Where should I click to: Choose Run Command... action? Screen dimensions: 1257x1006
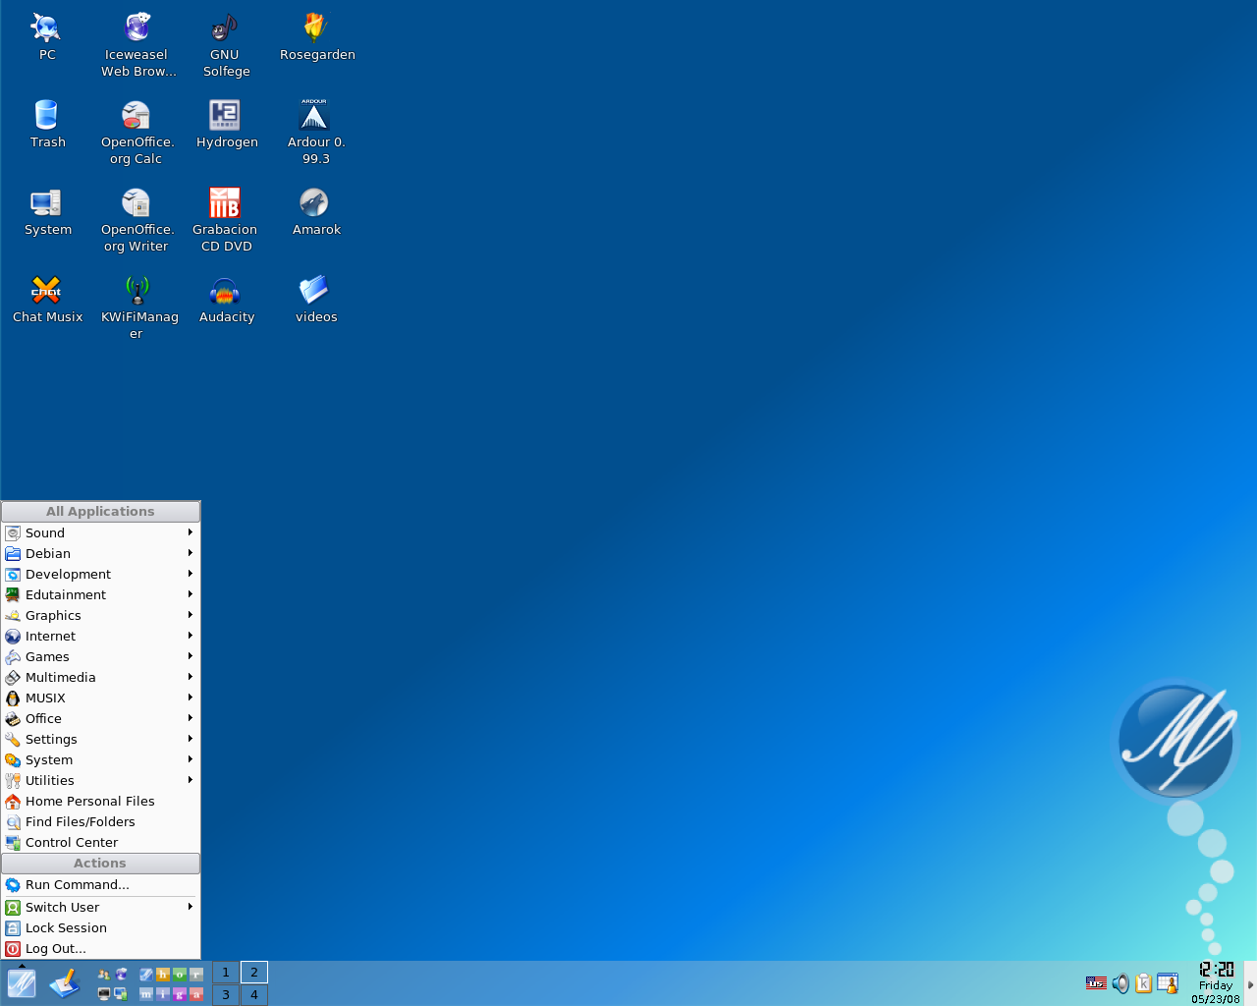(100, 884)
